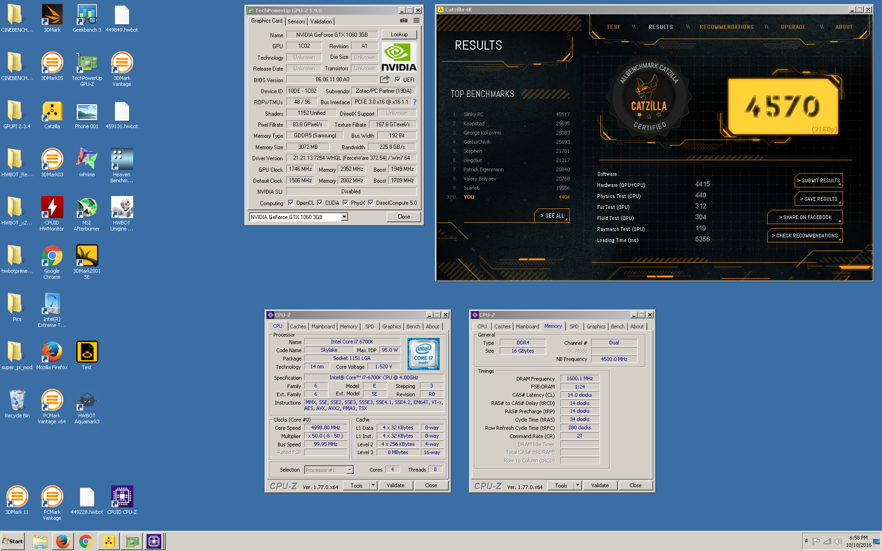Viewport: 882px width, 551px height.
Task: Open the CPUID CPU-Z desktop shortcut
Action: pos(122,500)
